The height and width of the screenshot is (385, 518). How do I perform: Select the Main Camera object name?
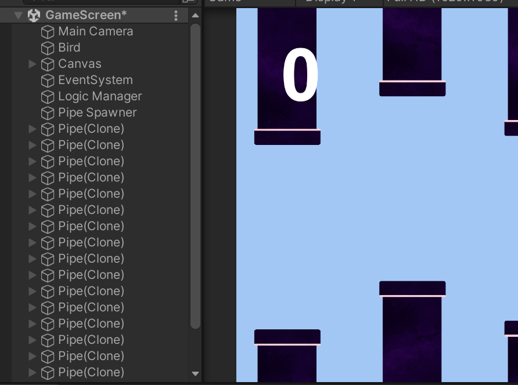coord(96,31)
